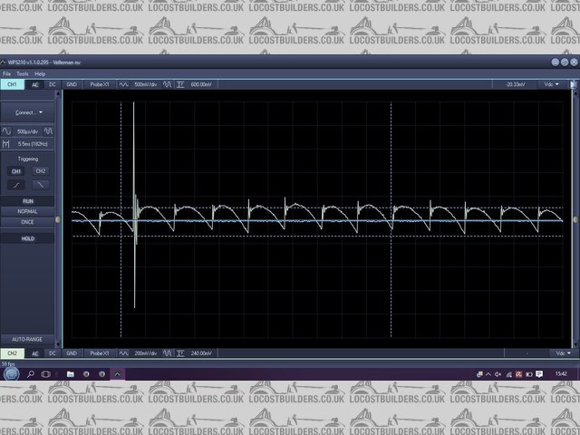Screen dimensions: 580x435
Task: Open the Connect dropdown
Action: tap(28, 112)
